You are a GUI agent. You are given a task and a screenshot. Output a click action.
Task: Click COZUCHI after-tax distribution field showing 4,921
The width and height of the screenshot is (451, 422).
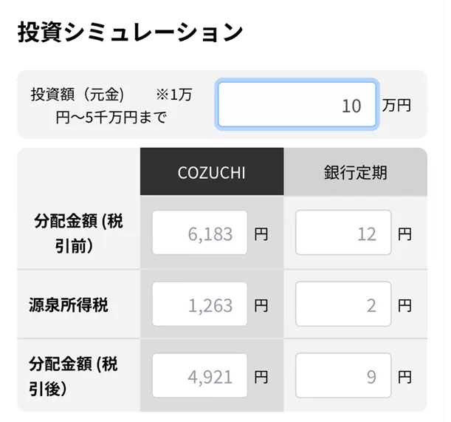(200, 376)
